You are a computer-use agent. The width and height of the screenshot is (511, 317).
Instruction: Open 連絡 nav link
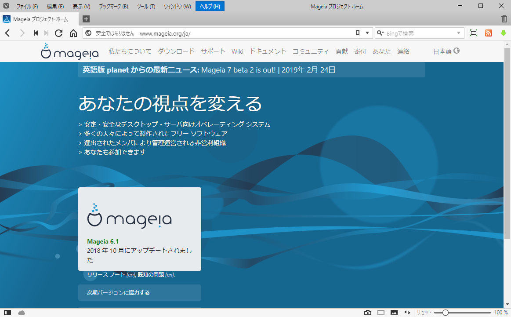403,51
